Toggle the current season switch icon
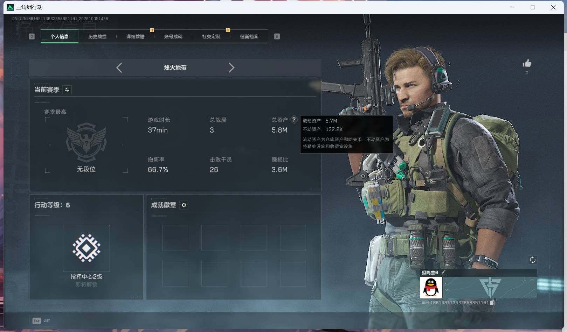Screen dimensions: 567x332 point(67,90)
